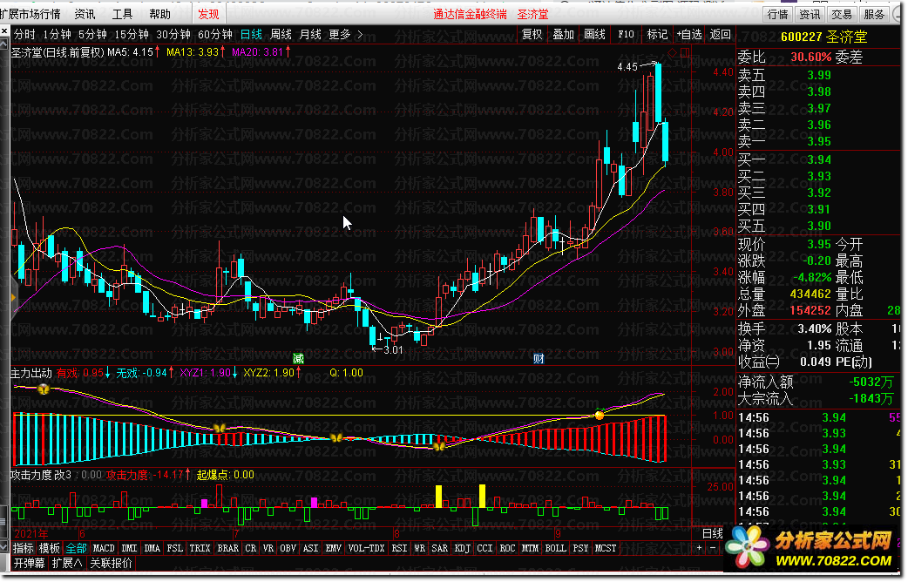Select the 5分钟 period tab
The width and height of the screenshot is (908, 582).
[92, 35]
